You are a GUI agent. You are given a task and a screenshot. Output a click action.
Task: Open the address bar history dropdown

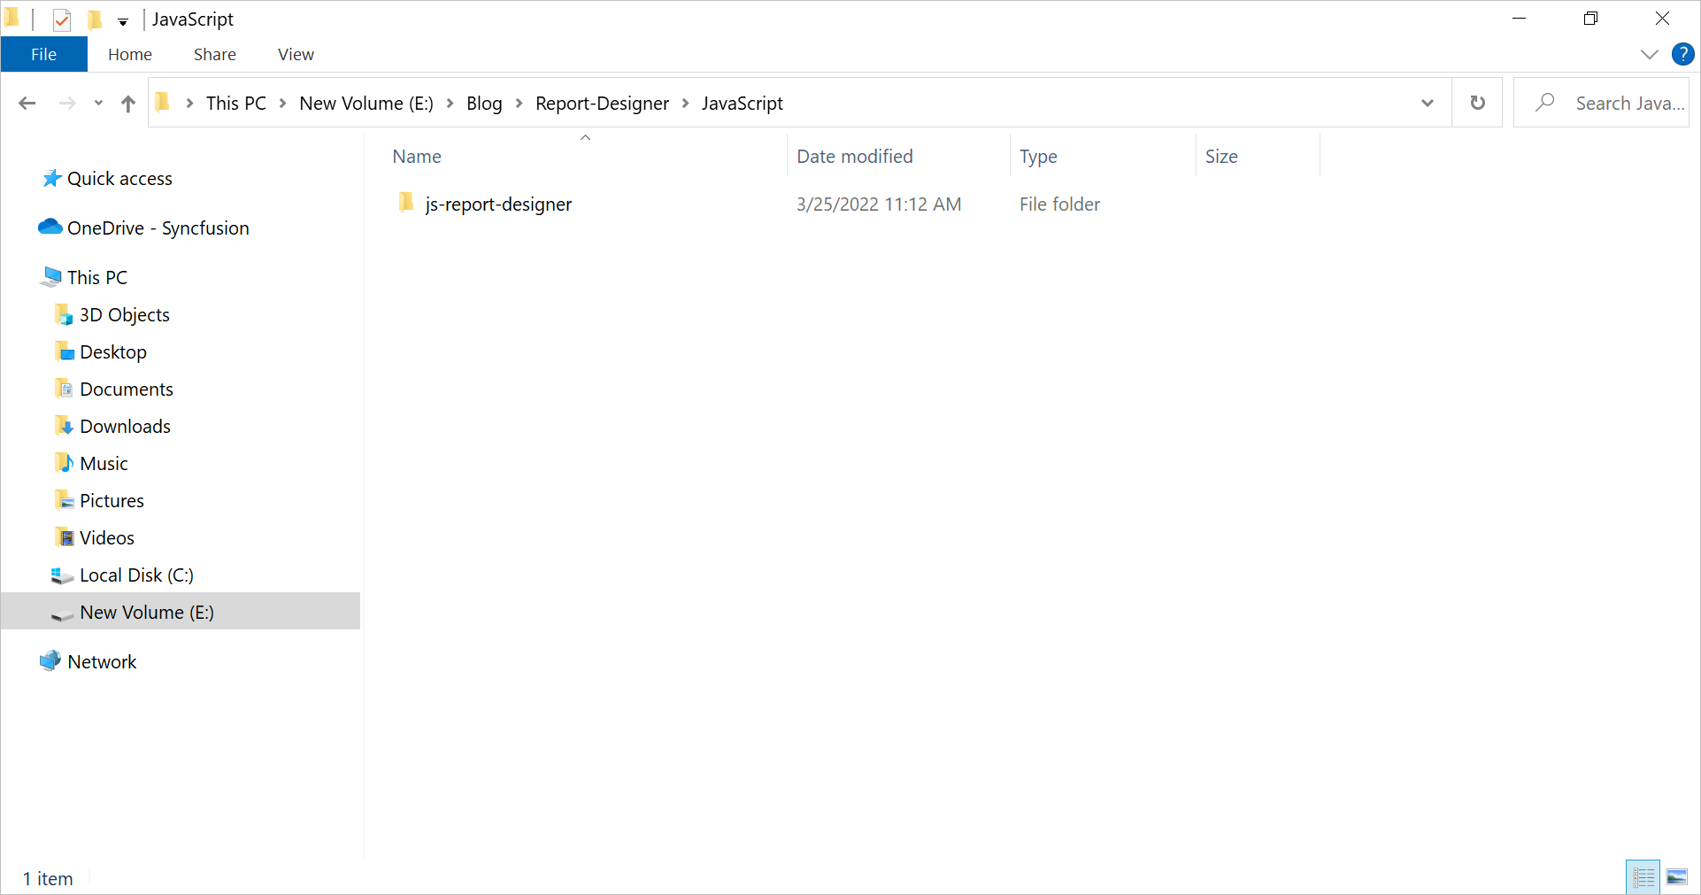coord(1428,103)
